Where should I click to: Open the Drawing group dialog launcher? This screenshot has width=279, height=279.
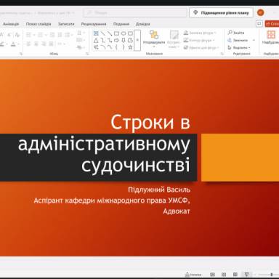222,54
